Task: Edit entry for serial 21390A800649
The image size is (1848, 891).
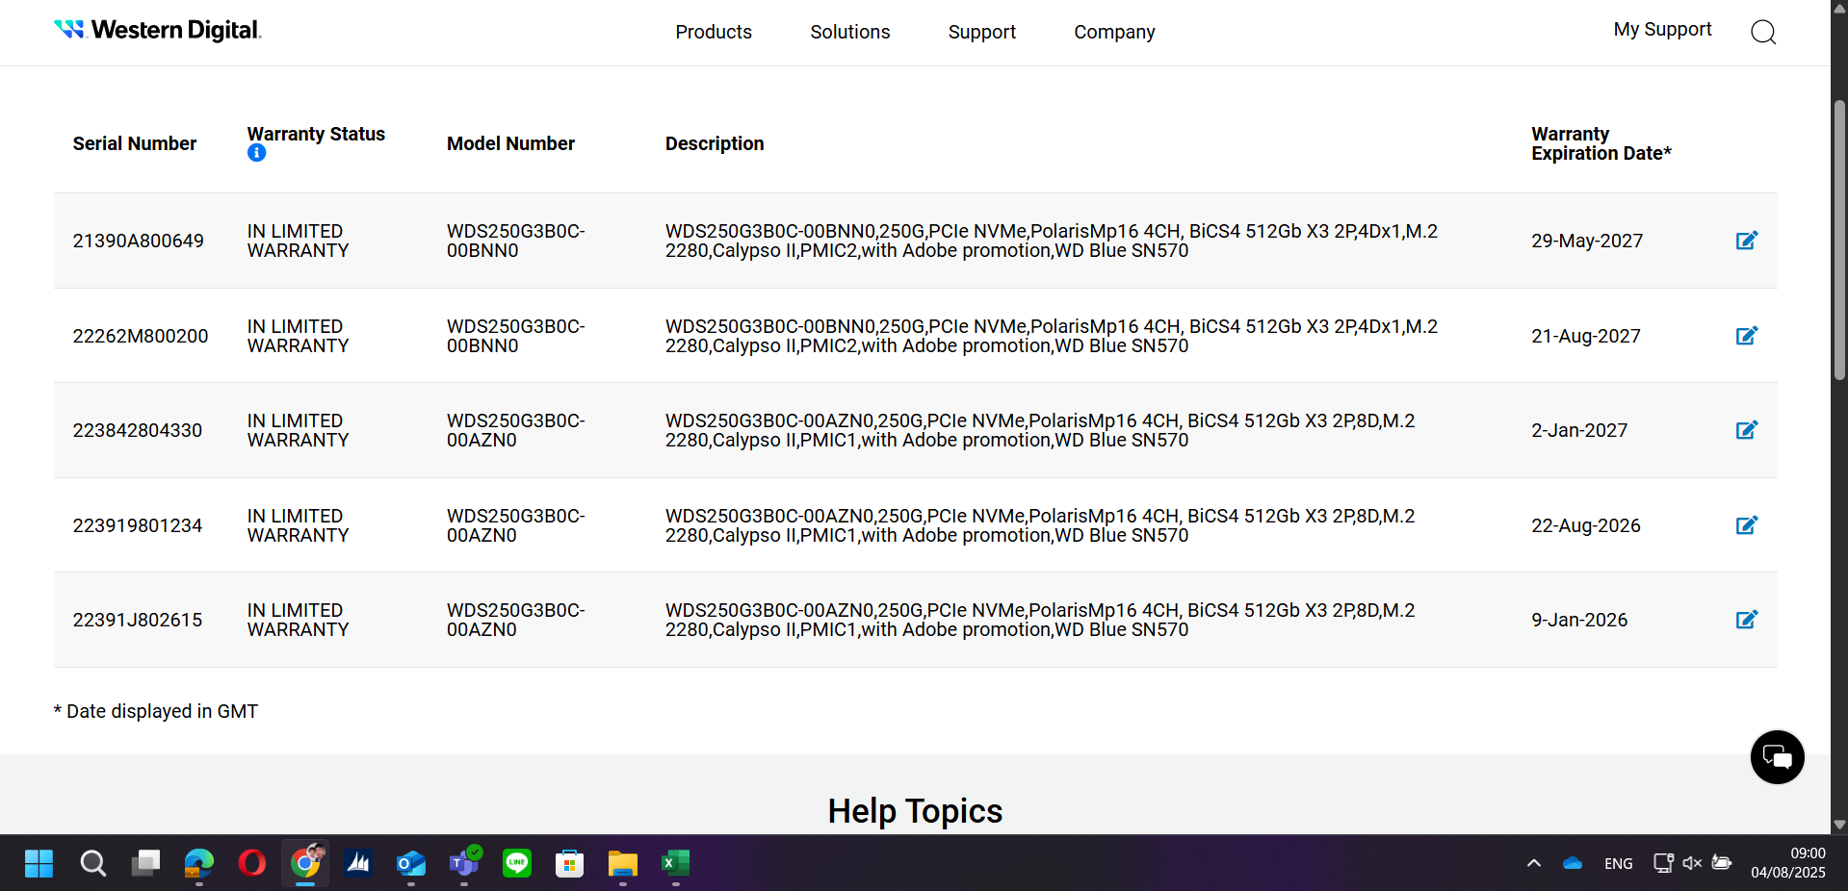Action: coord(1746,241)
